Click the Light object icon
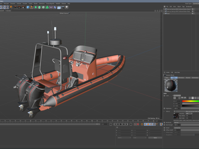This screenshot has height=149, width=199. [x=67, y=7]
